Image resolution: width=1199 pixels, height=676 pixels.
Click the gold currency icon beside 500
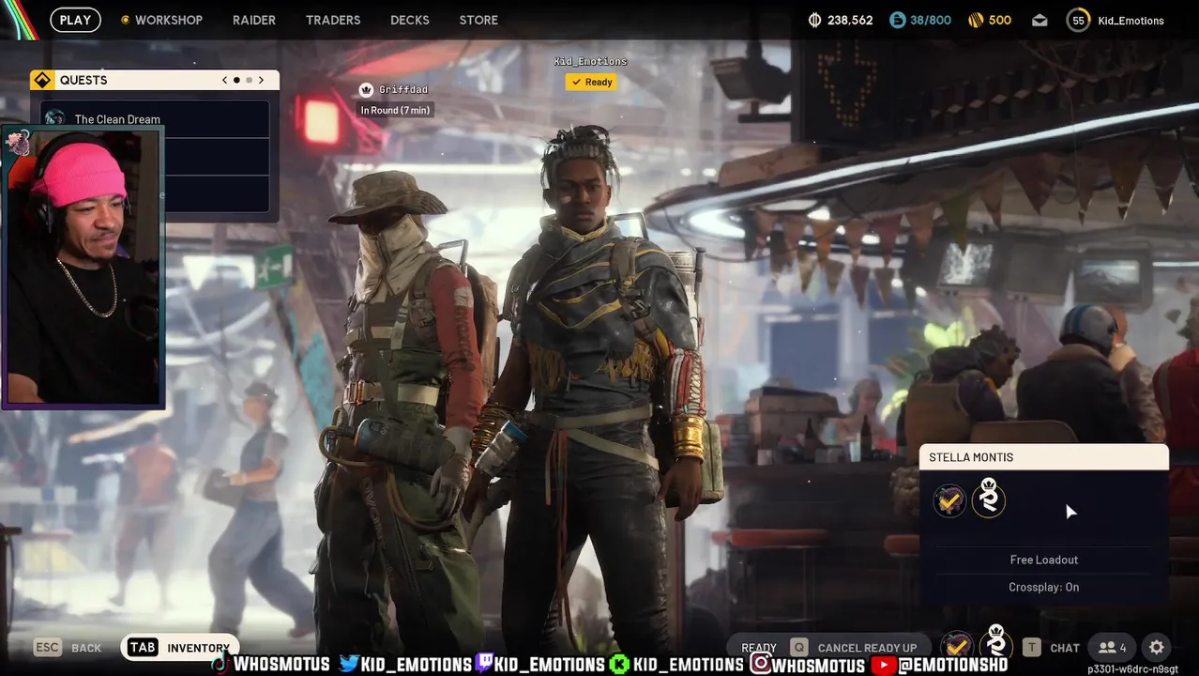tap(974, 20)
